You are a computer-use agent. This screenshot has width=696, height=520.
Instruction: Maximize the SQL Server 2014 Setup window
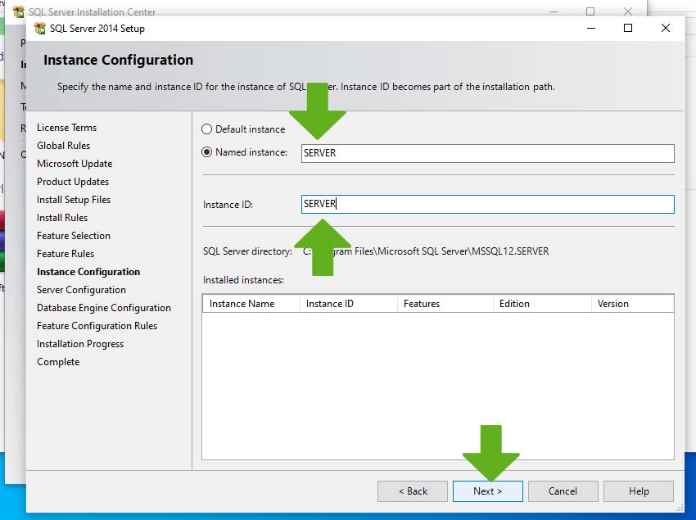coord(628,28)
